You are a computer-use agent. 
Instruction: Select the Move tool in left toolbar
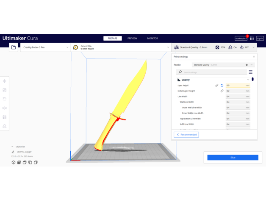[x=5, y=81]
